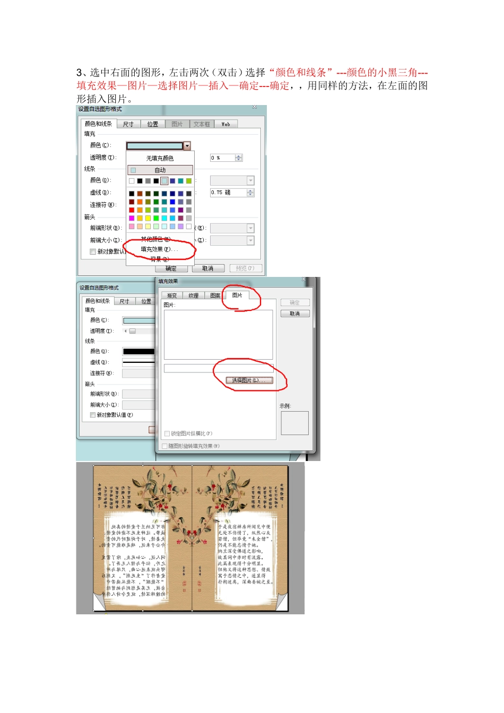The image size is (504, 713).
Task: Switch to 图案 tab in Fill Effects
Action: [215, 295]
